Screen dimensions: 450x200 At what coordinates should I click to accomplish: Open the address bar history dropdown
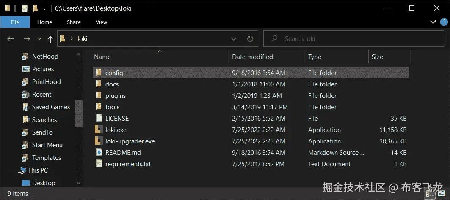click(x=234, y=39)
